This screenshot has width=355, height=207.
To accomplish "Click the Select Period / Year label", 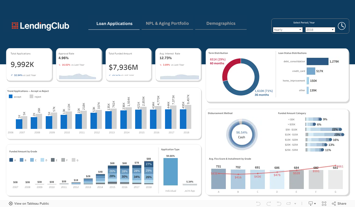I will [304, 23].
